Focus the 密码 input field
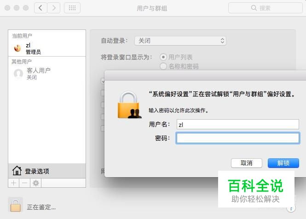 tap(238, 138)
